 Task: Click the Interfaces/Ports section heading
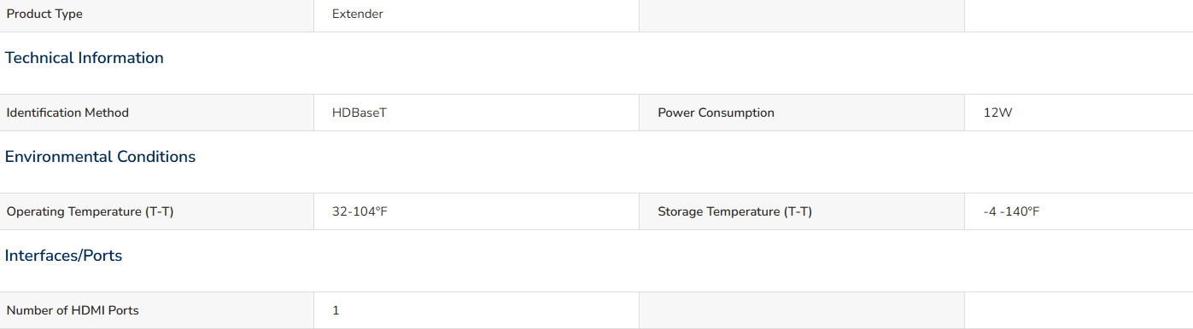pyautogui.click(x=64, y=256)
